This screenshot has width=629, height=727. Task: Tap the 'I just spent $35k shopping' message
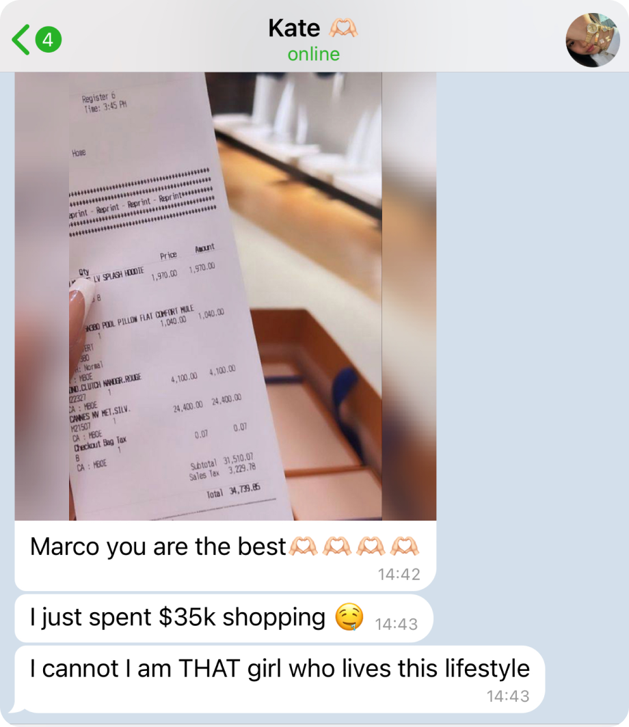pyautogui.click(x=224, y=618)
